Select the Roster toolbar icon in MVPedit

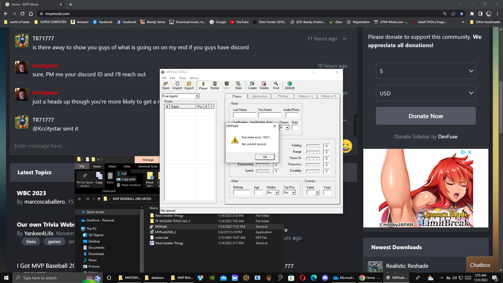(x=215, y=85)
